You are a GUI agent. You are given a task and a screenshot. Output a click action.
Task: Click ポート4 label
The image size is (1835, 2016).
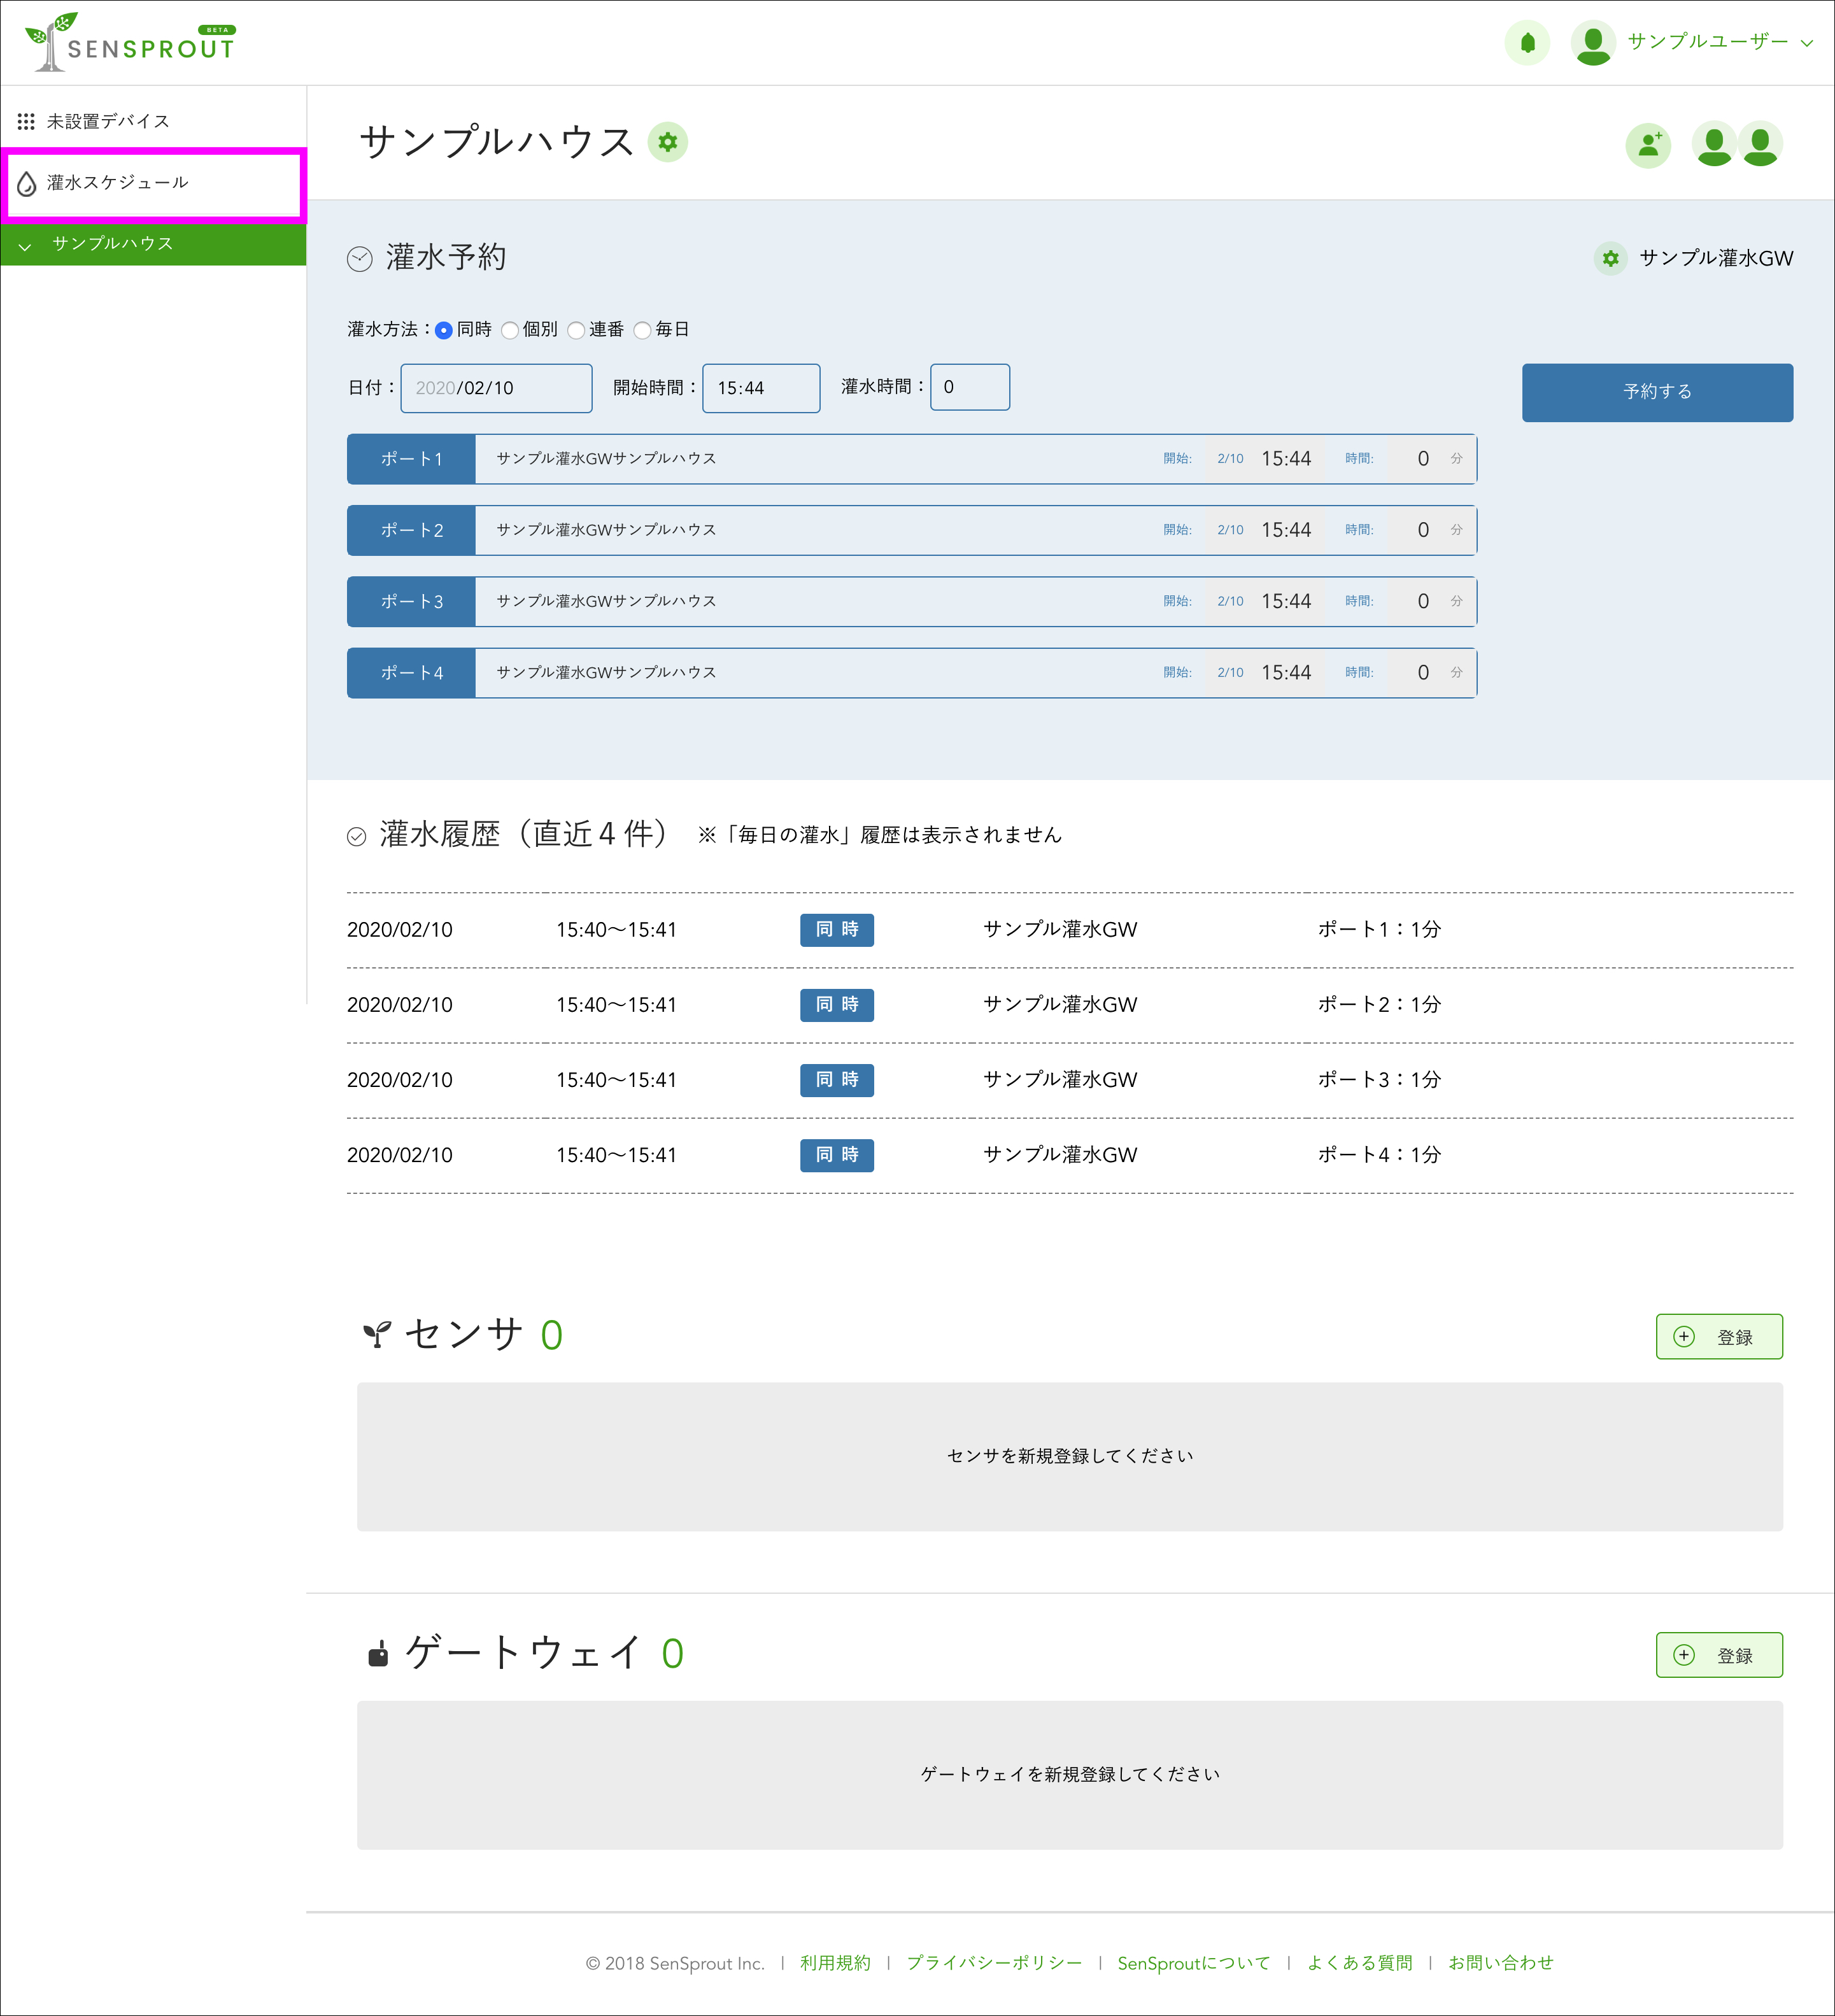pyautogui.click(x=411, y=672)
